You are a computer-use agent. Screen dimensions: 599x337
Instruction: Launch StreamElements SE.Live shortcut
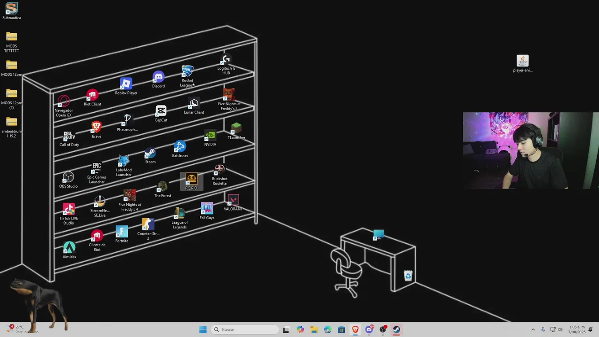[x=100, y=206]
